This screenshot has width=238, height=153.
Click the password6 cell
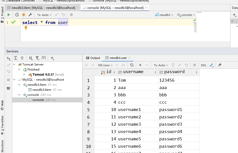[x=179, y=146]
